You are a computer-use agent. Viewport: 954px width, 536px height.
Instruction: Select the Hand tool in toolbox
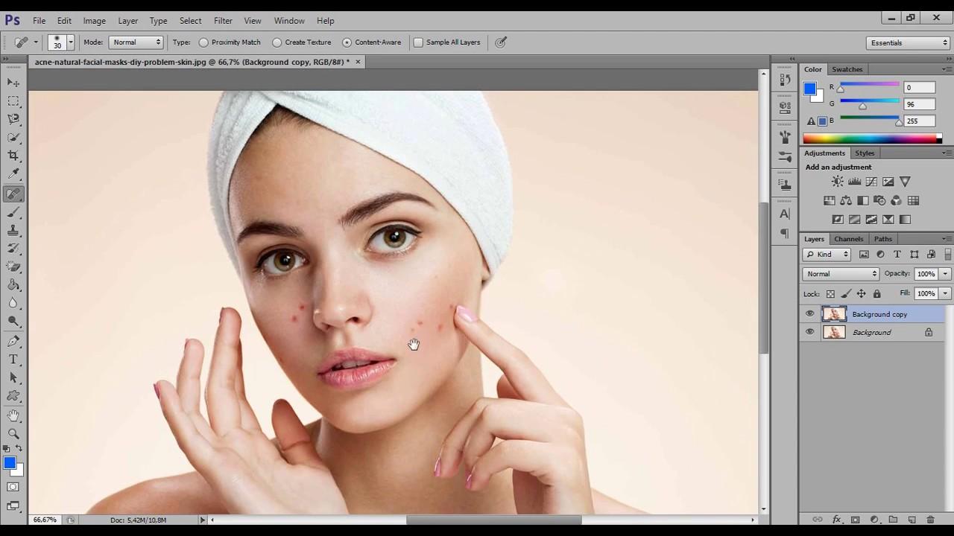(13, 415)
